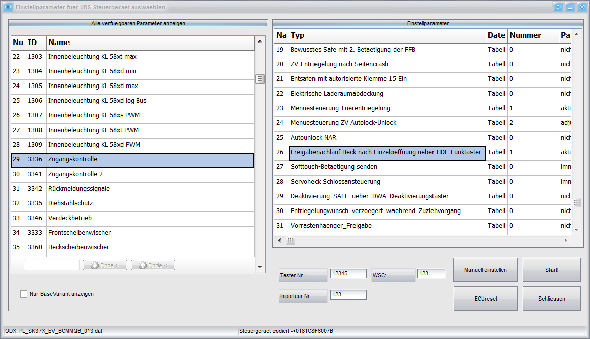Click the Schliessen button
The image size is (590, 339).
552,299
